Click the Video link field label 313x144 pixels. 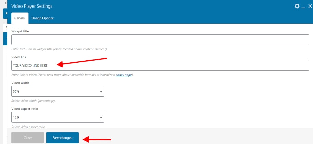click(x=19, y=57)
